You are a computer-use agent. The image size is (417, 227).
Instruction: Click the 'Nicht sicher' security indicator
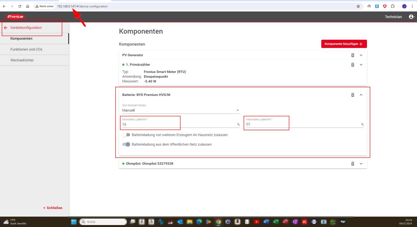click(x=44, y=6)
